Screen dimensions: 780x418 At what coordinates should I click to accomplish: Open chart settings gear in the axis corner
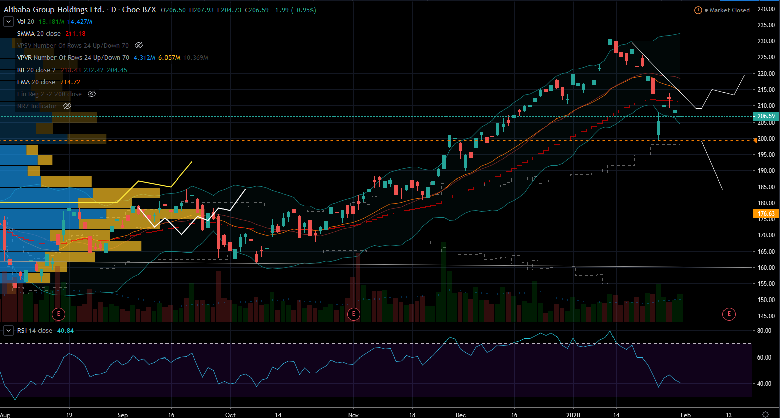click(x=765, y=414)
